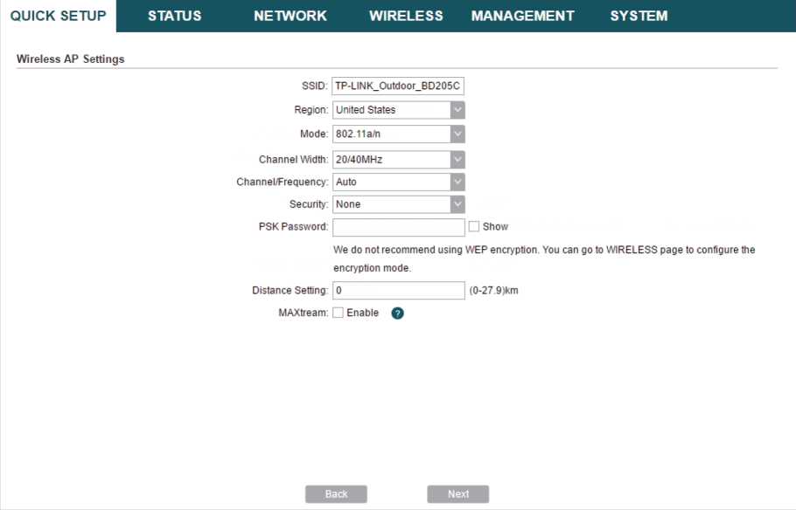Expand the Mode dropdown showing 802.11a/n
796x510 pixels.
click(398, 134)
